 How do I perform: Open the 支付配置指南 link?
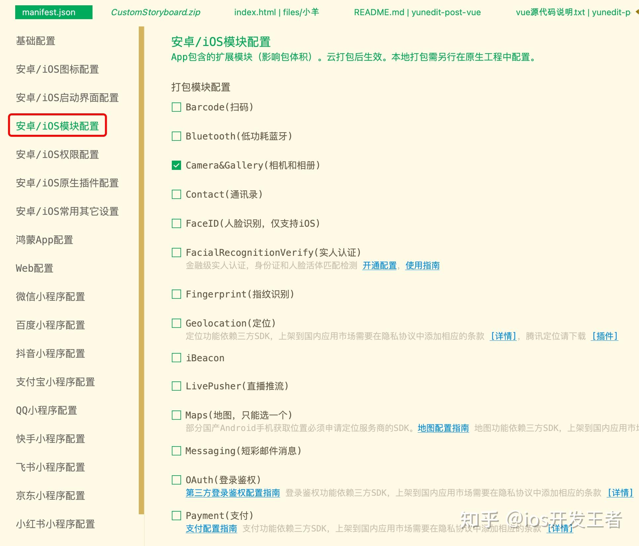point(211,528)
